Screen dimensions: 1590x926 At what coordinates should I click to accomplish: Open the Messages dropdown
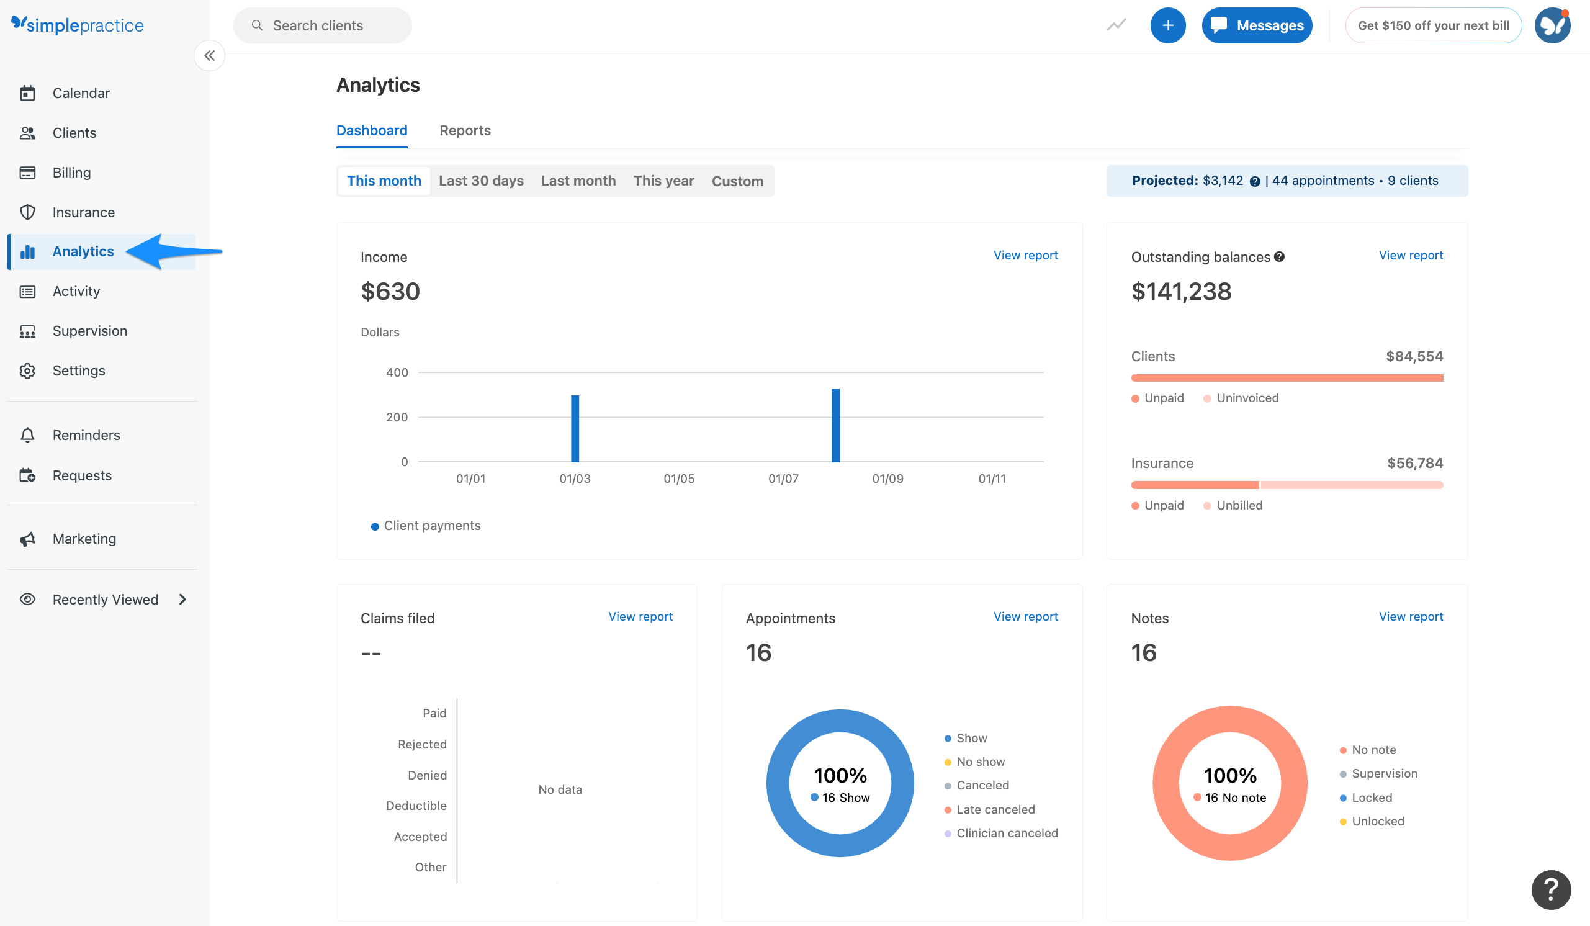point(1256,25)
